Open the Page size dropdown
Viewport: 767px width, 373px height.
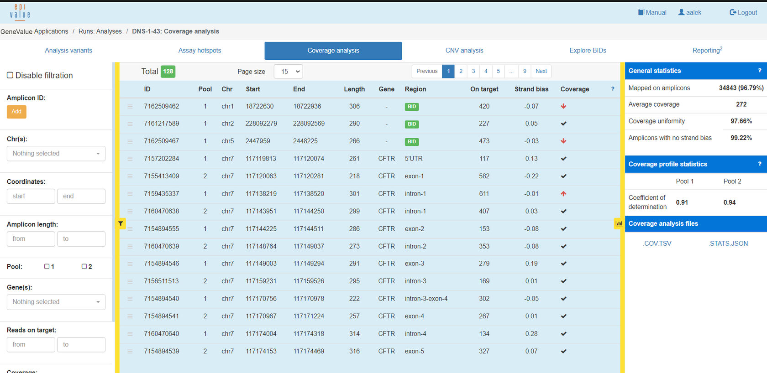(288, 71)
